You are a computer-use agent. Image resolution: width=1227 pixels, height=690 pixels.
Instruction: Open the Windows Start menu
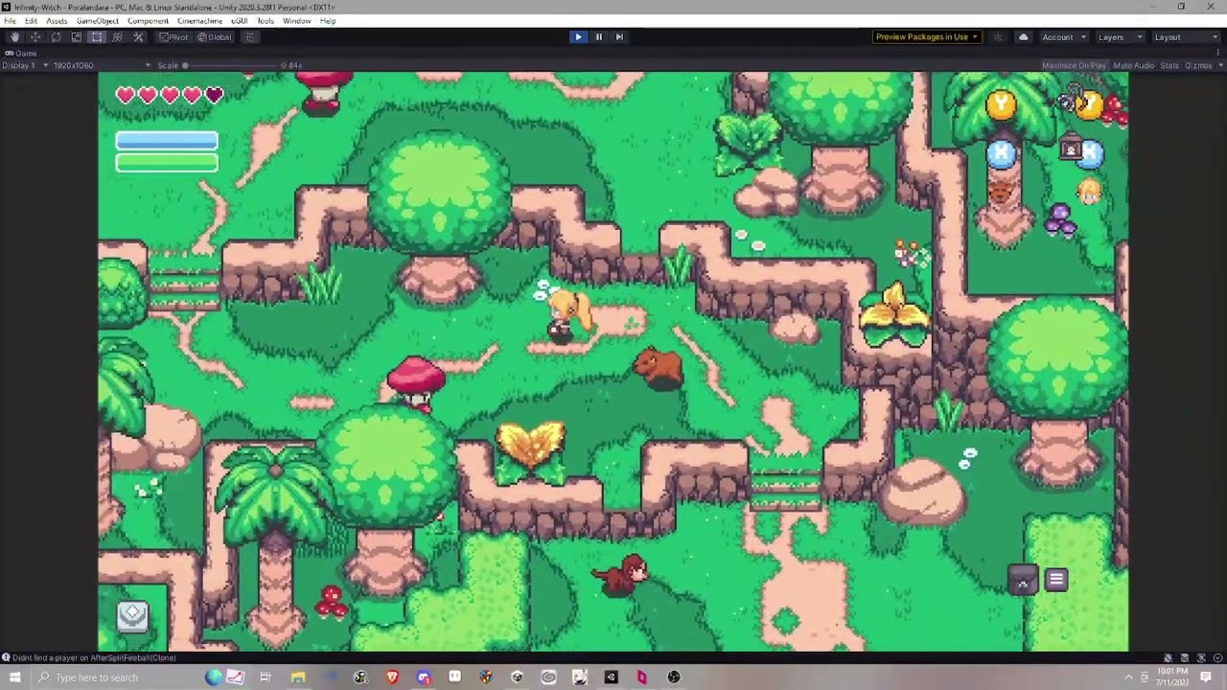pyautogui.click(x=14, y=678)
